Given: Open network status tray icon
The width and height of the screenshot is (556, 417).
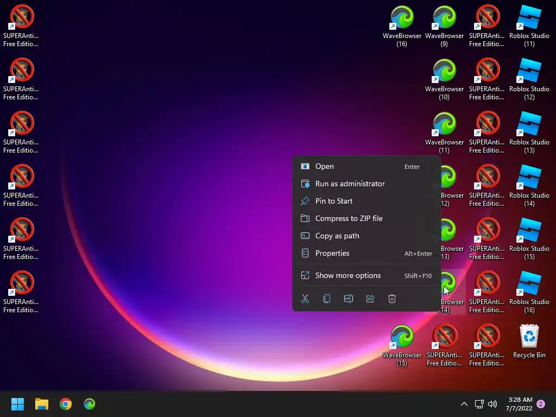Looking at the screenshot, I should (x=479, y=404).
